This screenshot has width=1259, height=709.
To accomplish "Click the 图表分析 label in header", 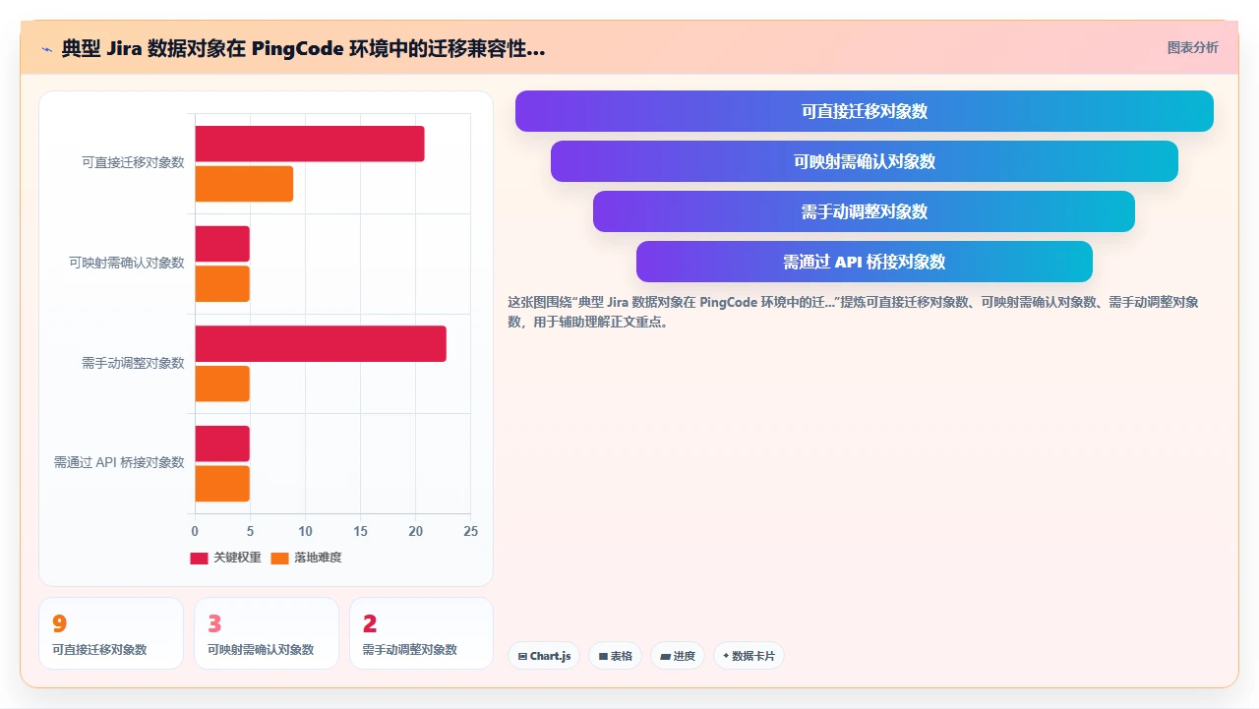I will tap(1192, 47).
